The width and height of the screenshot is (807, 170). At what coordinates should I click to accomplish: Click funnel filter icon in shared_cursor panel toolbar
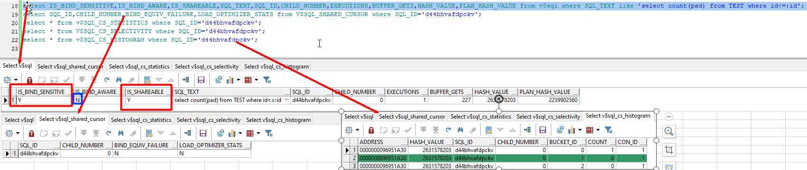[269, 133]
